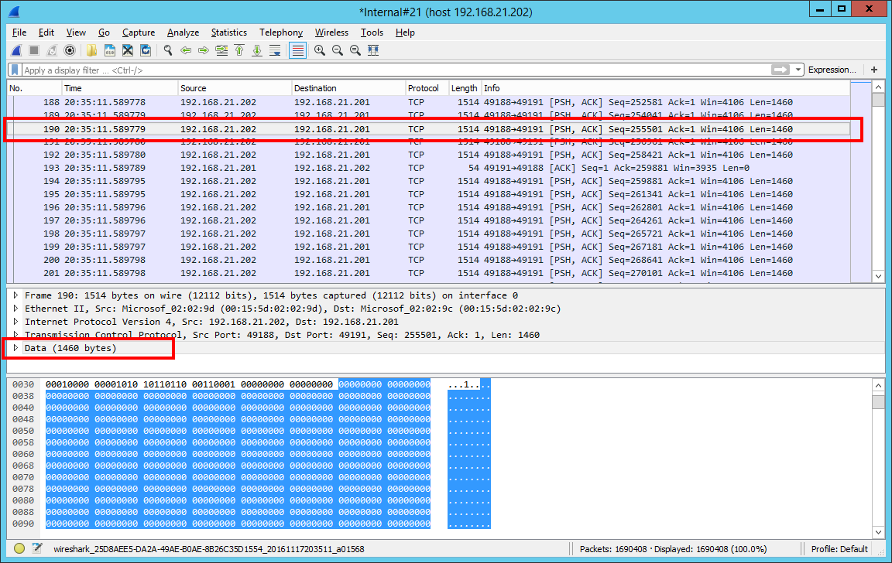Viewport: 892px width, 563px height.
Task: Toggle auto-scroll to last packet during capture
Action: pos(276,50)
